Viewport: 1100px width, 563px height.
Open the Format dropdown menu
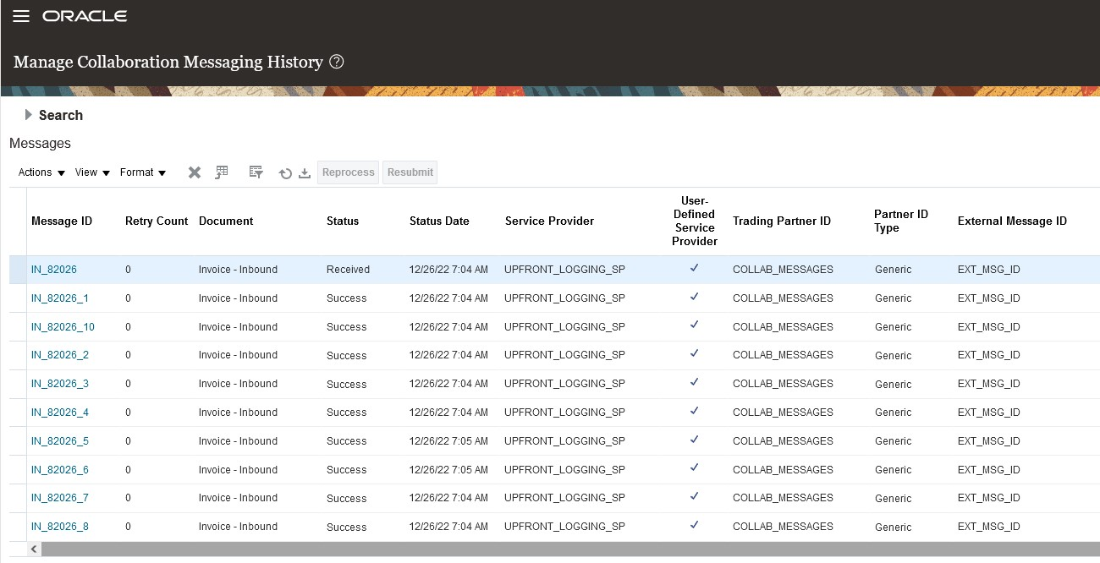click(142, 172)
